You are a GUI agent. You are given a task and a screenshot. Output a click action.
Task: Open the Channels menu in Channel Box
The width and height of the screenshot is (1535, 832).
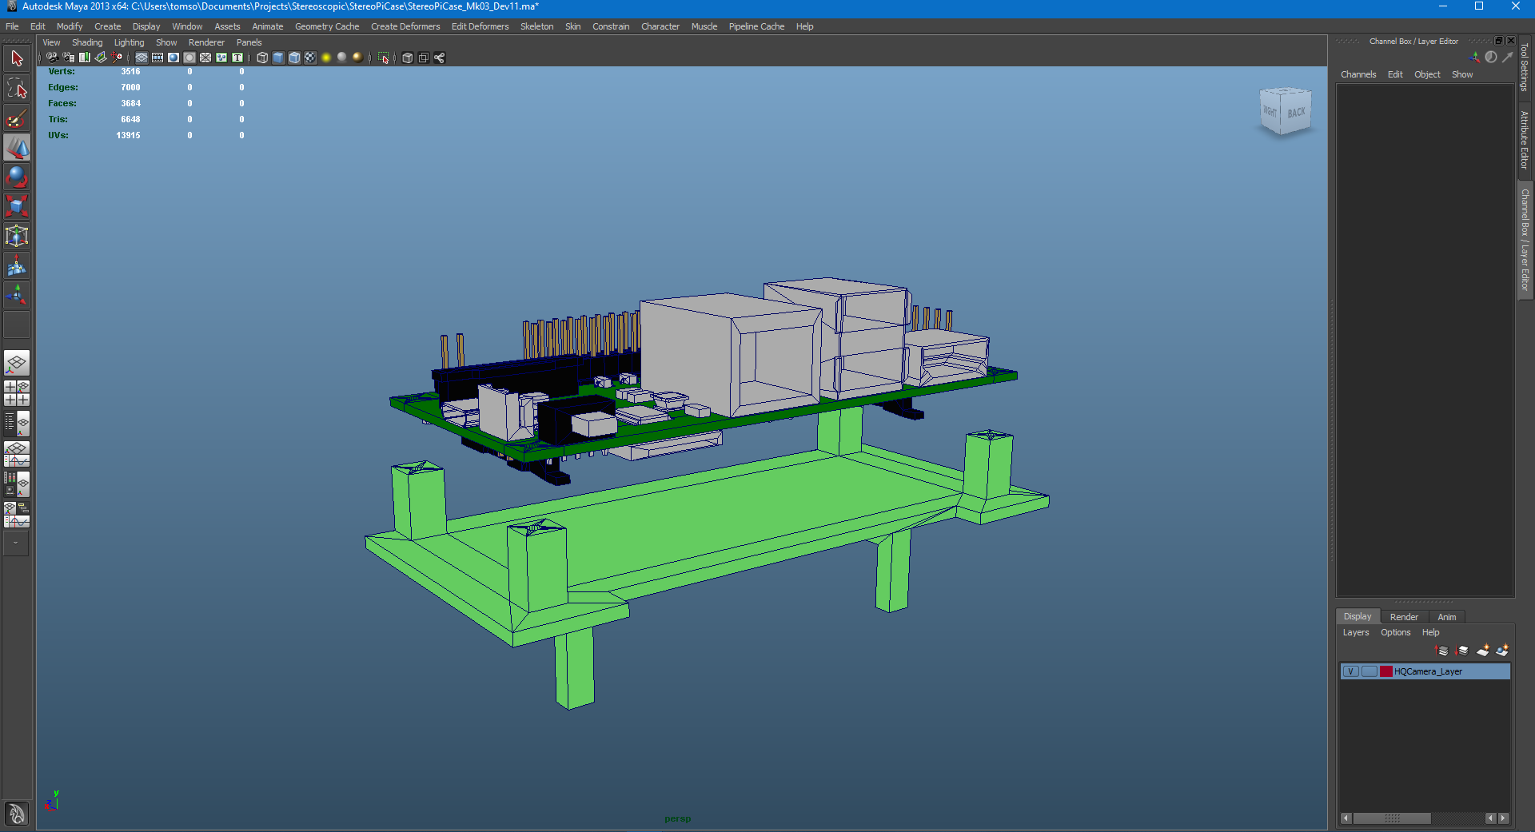click(1358, 74)
